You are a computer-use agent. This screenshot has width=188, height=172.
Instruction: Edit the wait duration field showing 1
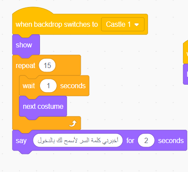[48, 86]
